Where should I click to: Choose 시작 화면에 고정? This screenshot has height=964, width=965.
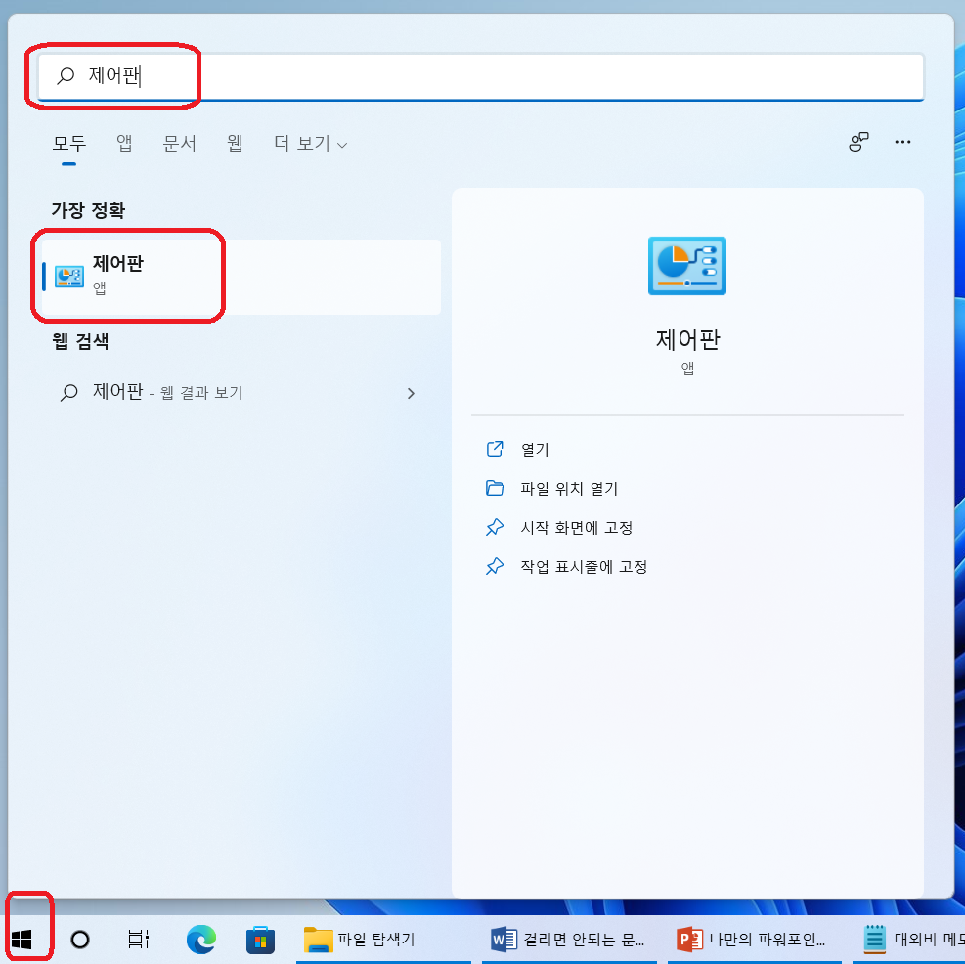[576, 528]
